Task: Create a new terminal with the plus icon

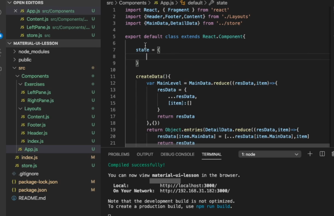Action: tap(310, 154)
